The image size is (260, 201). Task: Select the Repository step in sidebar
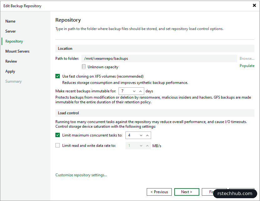[14, 41]
